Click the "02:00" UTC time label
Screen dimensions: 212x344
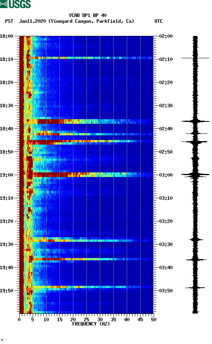[166, 36]
